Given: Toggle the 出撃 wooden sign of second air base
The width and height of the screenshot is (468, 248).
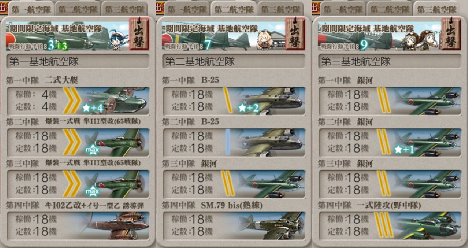Looking at the screenshot, I should coord(295,34).
